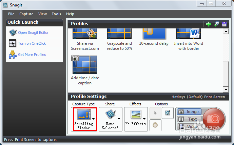Toggle the timer capture option
Image resolution: width=234 pixels, height=145 pixels.
155,125
